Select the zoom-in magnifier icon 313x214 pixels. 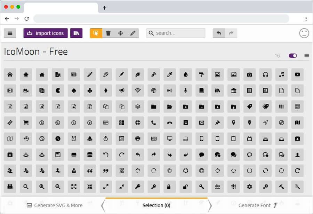tap(42, 187)
